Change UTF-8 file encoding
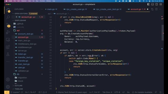Viewport: 168px width, 94px height. [x=117, y=92]
